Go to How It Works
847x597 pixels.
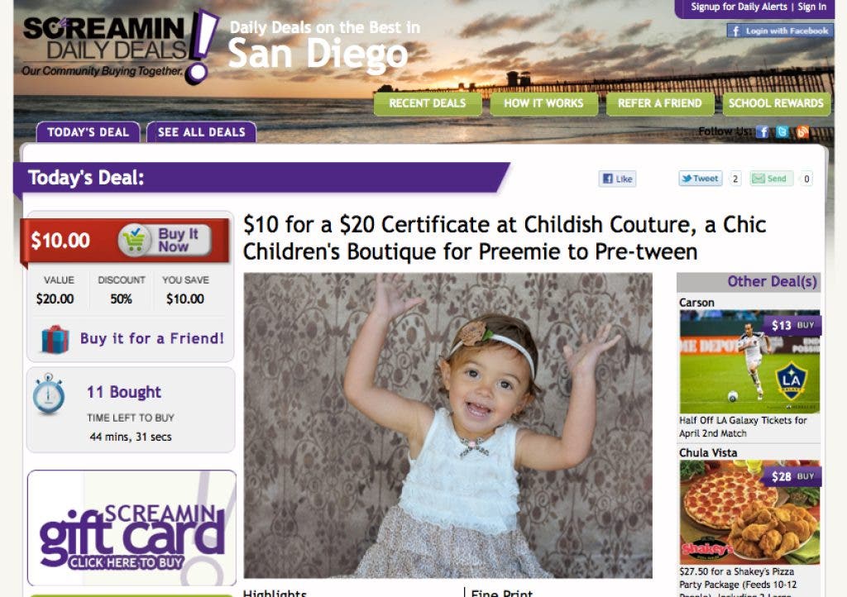[544, 103]
